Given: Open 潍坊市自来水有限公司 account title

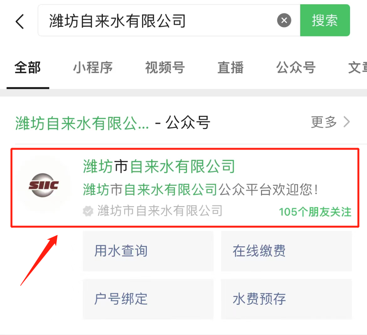Looking at the screenshot, I should tap(159, 166).
